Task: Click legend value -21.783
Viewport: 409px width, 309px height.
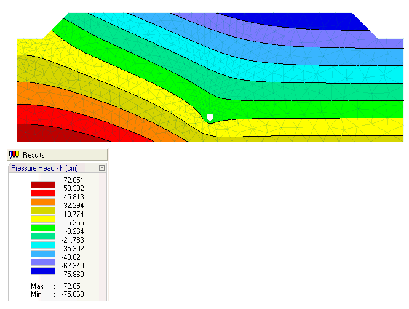Action: (73, 240)
